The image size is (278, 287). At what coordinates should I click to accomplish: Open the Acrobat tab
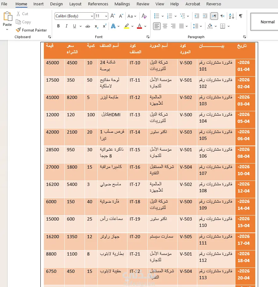(192, 4)
